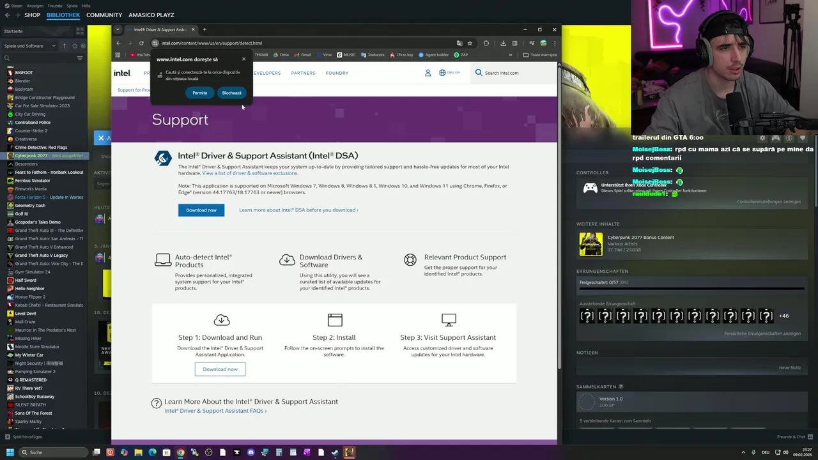Click Steam library sort arrow icon

click(64, 46)
